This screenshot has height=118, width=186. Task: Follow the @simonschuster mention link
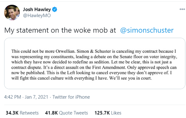pos(147,30)
